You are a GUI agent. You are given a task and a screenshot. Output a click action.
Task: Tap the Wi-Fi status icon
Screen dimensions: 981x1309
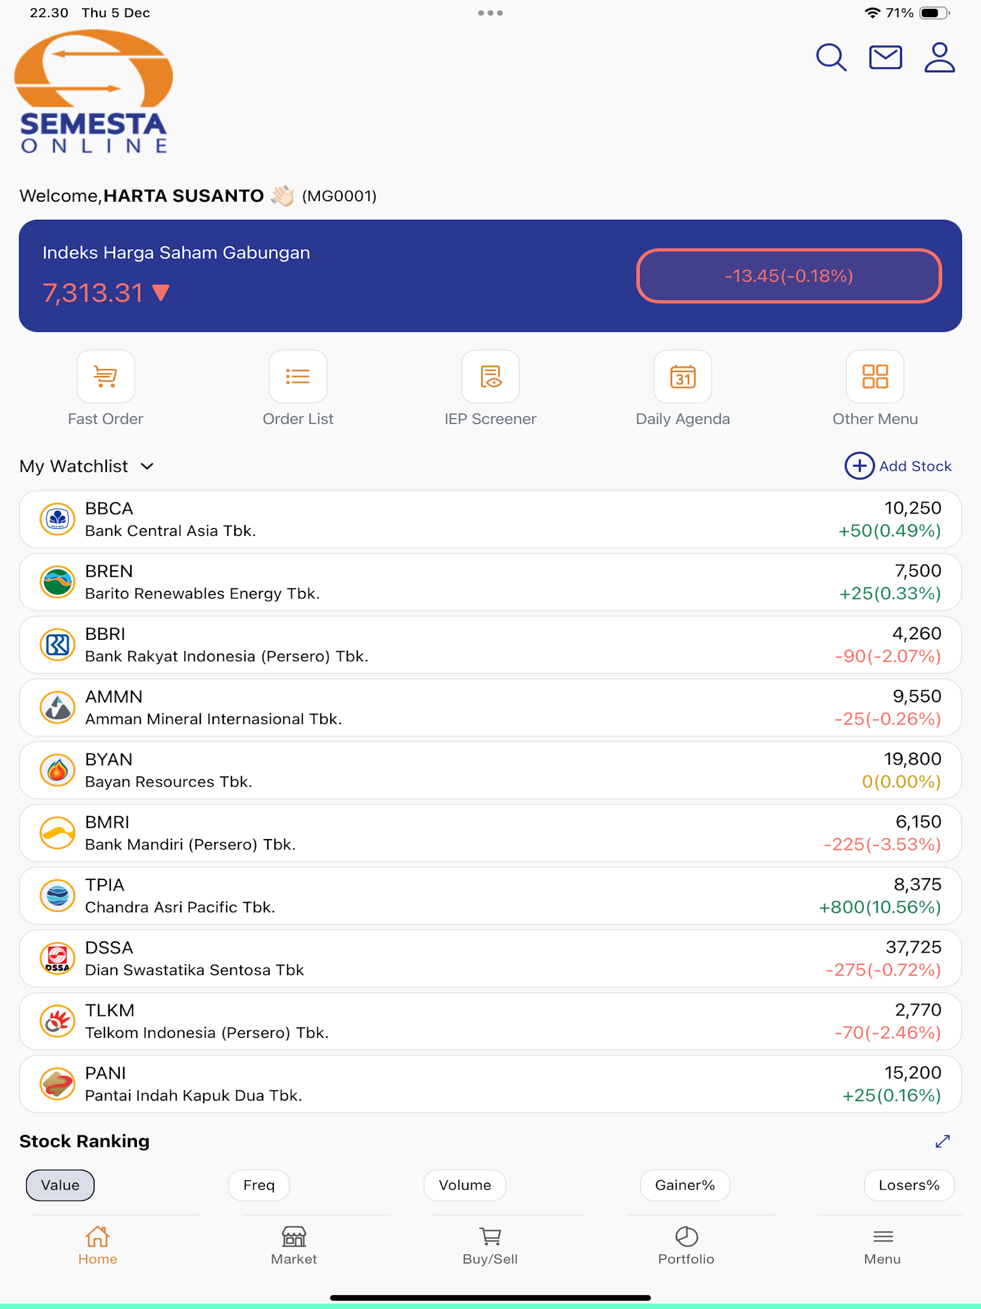pyautogui.click(x=872, y=13)
